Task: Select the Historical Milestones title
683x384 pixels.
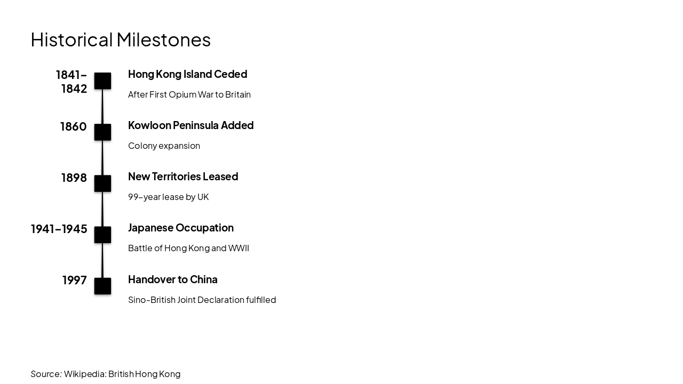Action: click(121, 39)
